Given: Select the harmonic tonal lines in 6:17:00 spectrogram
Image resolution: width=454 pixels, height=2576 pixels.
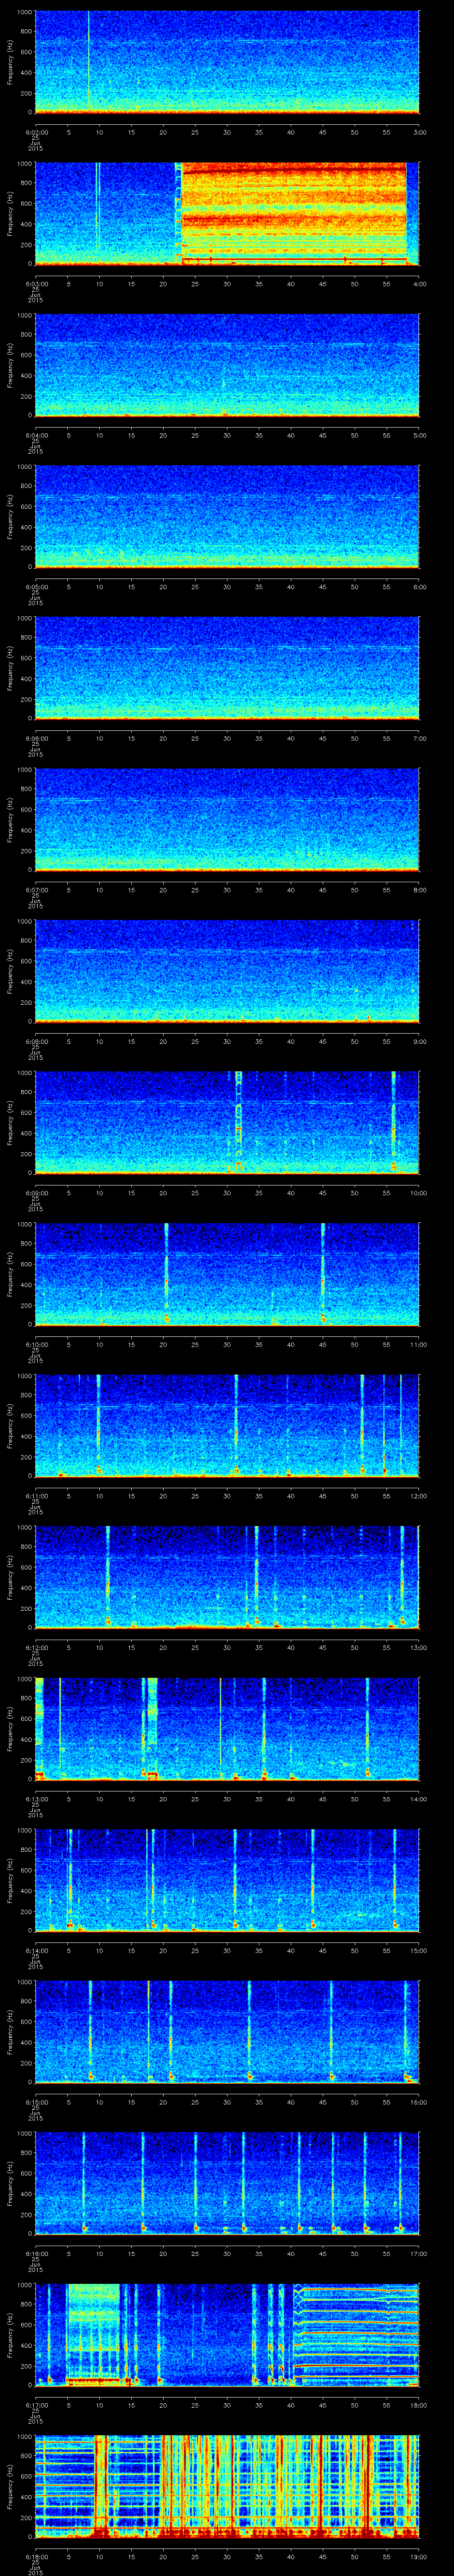Looking at the screenshot, I should (x=356, y=2334).
